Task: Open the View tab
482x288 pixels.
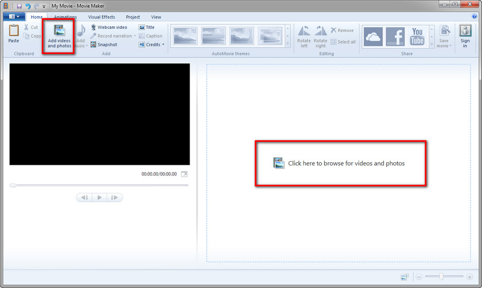Action: pyautogui.click(x=156, y=17)
